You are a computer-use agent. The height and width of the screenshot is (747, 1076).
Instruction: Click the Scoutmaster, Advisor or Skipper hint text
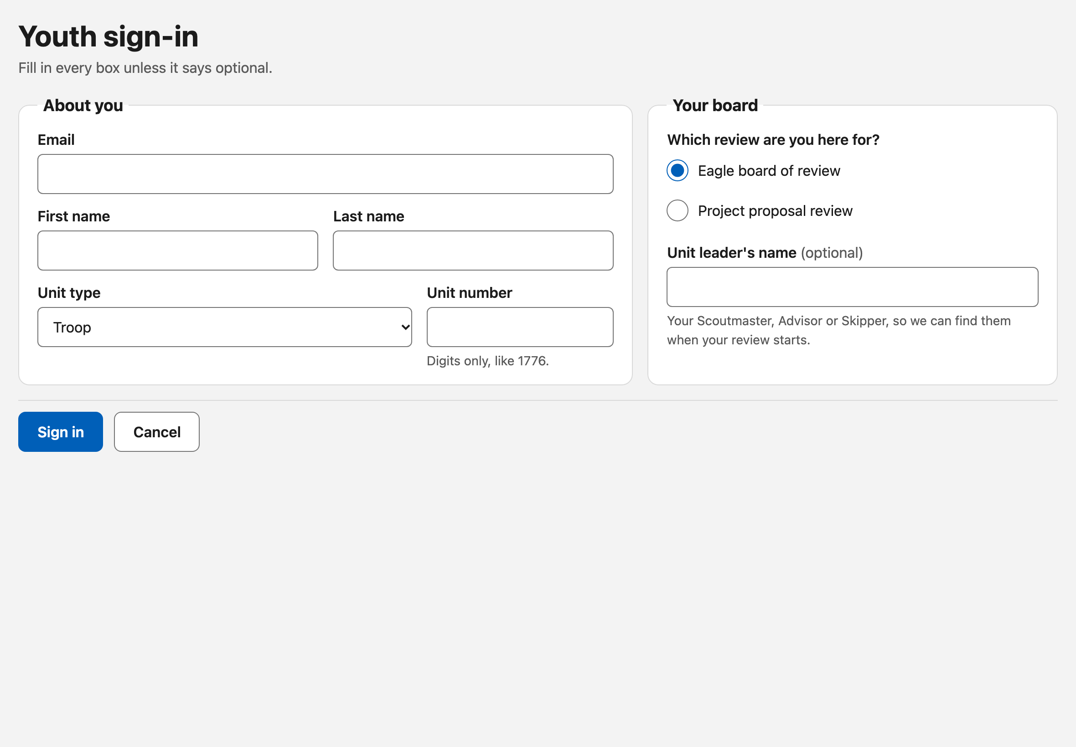click(838, 330)
